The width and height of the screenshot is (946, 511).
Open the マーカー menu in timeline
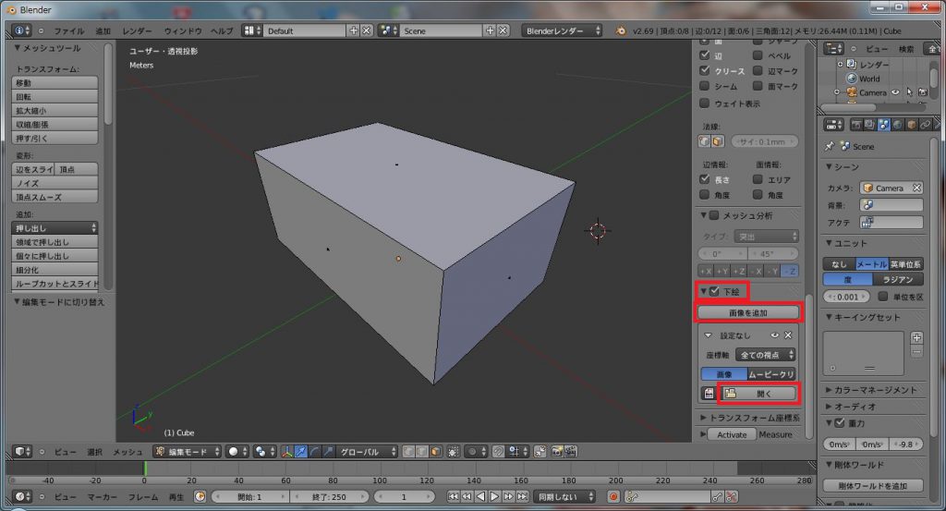102,497
